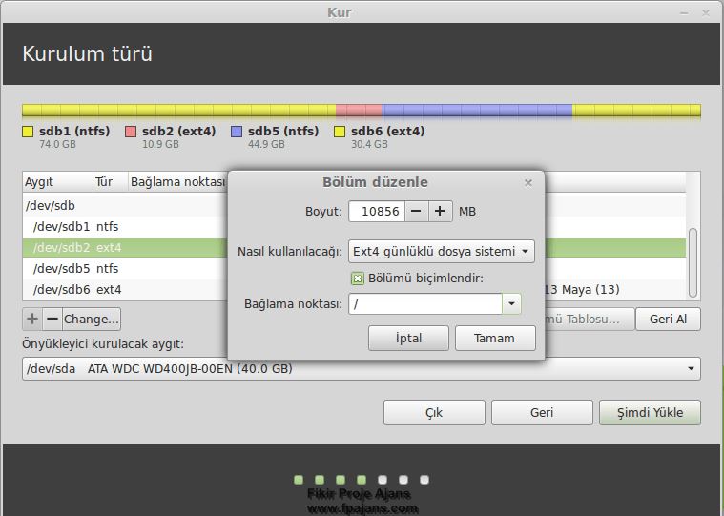Click the Bağlama noktası text field
Screen dimensions: 724x516
point(425,304)
